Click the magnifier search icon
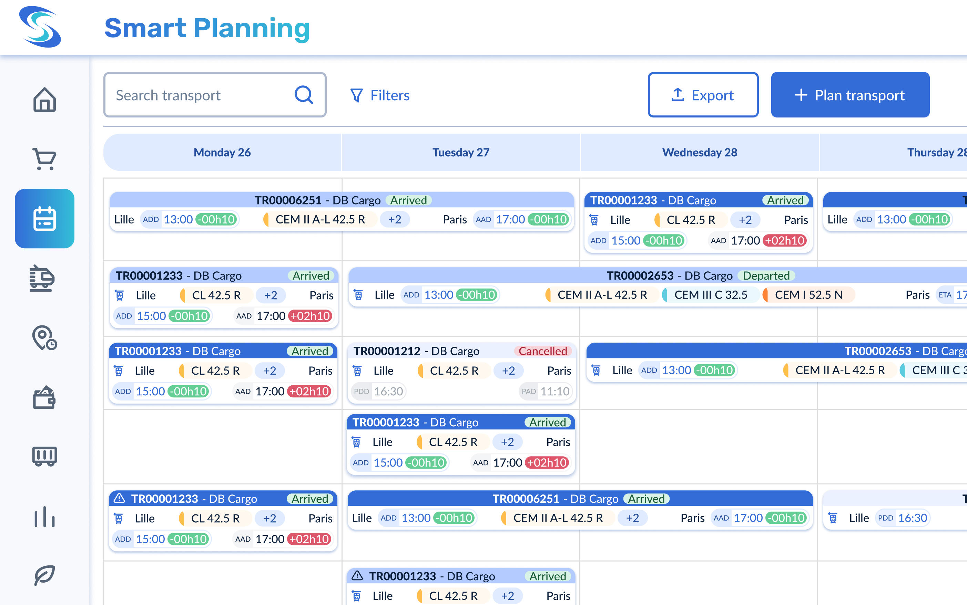The image size is (967, 605). (x=304, y=95)
